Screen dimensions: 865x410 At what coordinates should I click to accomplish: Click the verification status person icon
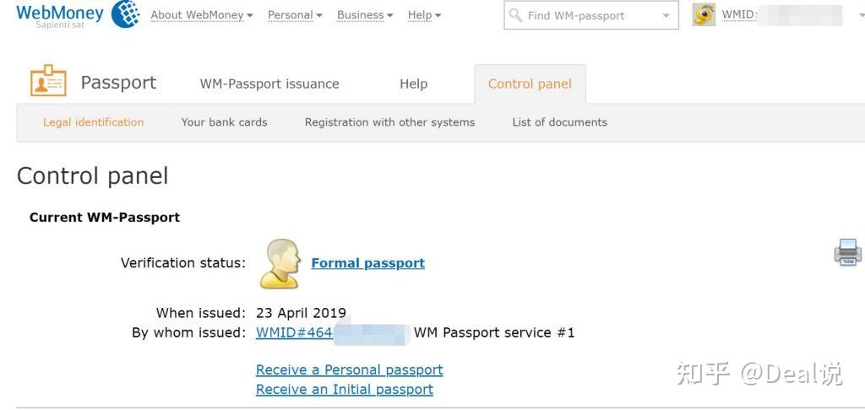(280, 263)
